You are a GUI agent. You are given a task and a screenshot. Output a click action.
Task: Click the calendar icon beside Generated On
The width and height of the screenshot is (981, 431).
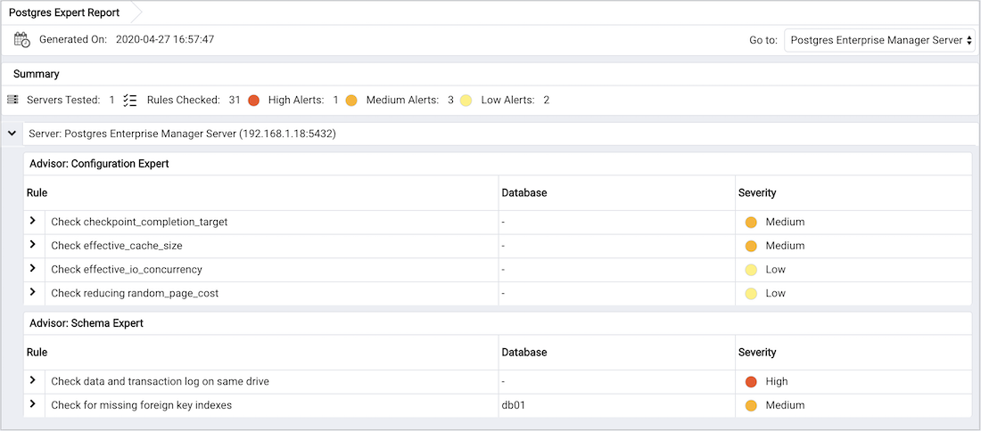tap(22, 39)
